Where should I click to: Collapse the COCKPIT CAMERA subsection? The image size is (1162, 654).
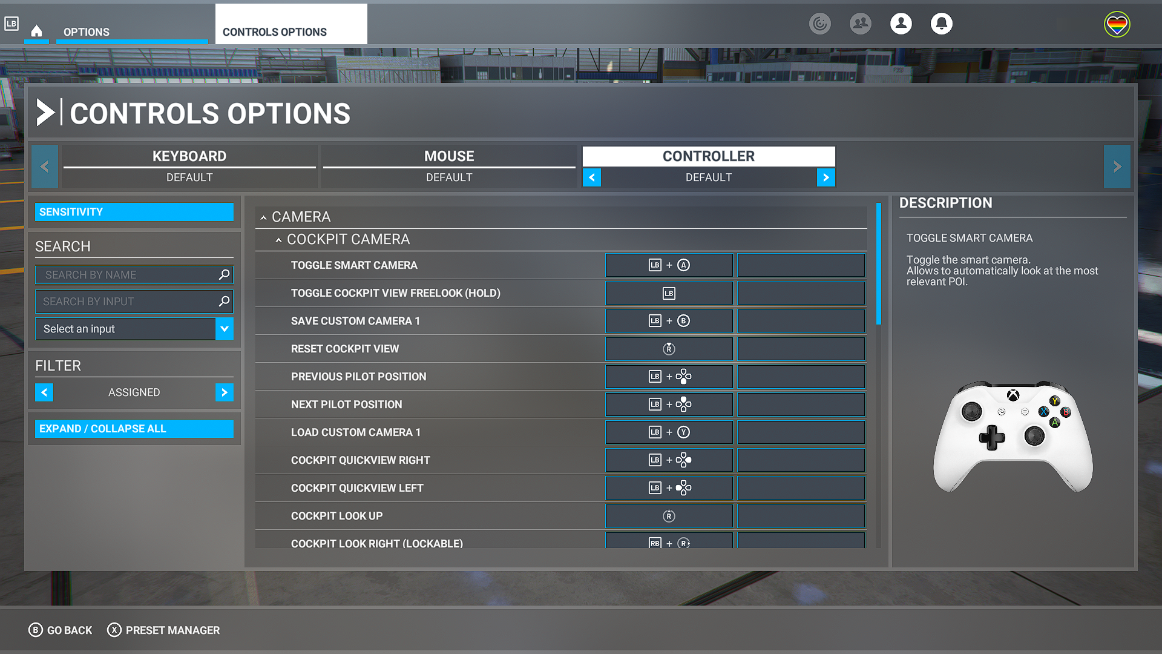(x=278, y=239)
